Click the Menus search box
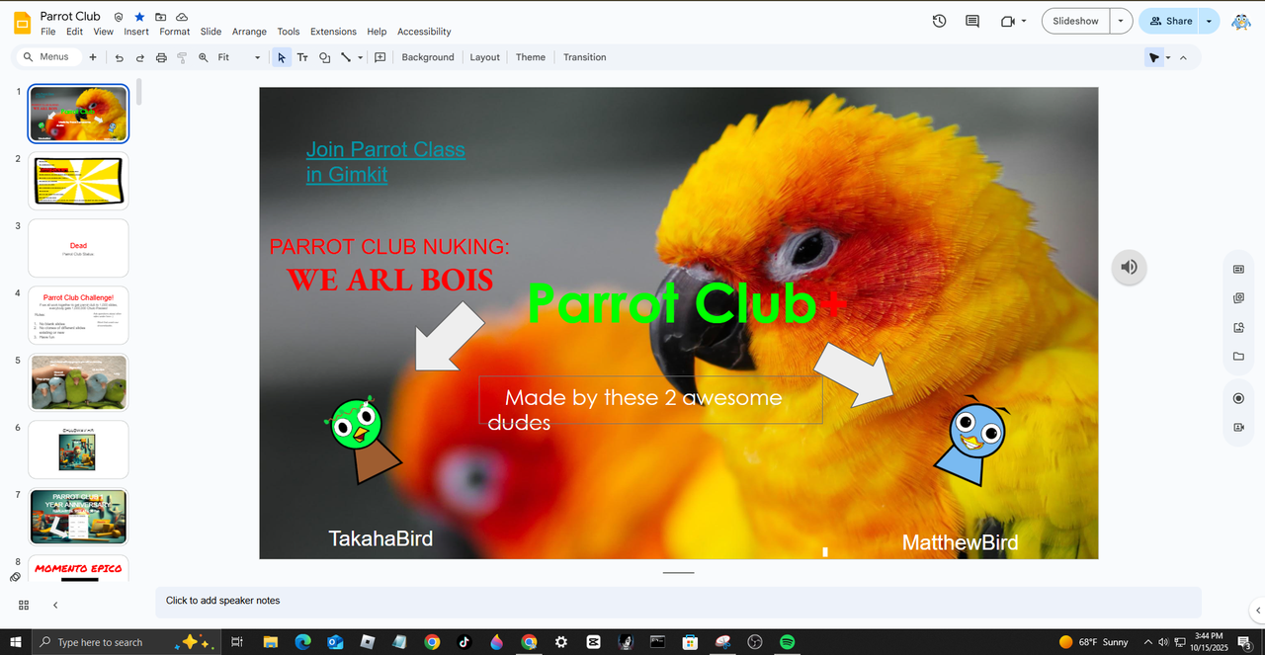1265x655 pixels. tap(48, 57)
